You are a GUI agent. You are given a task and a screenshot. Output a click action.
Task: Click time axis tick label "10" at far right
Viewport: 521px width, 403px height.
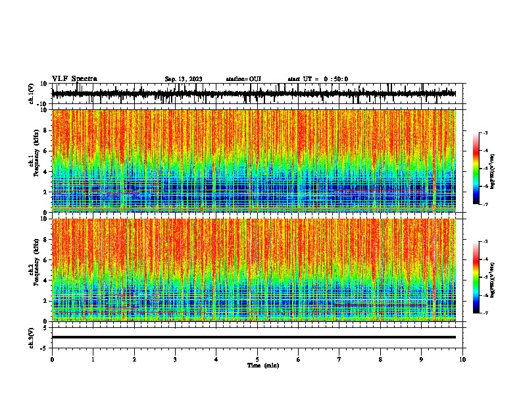pyautogui.click(x=462, y=360)
